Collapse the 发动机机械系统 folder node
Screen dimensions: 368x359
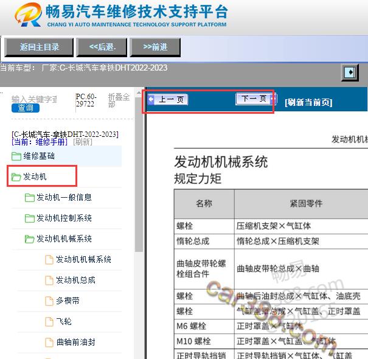click(x=64, y=239)
